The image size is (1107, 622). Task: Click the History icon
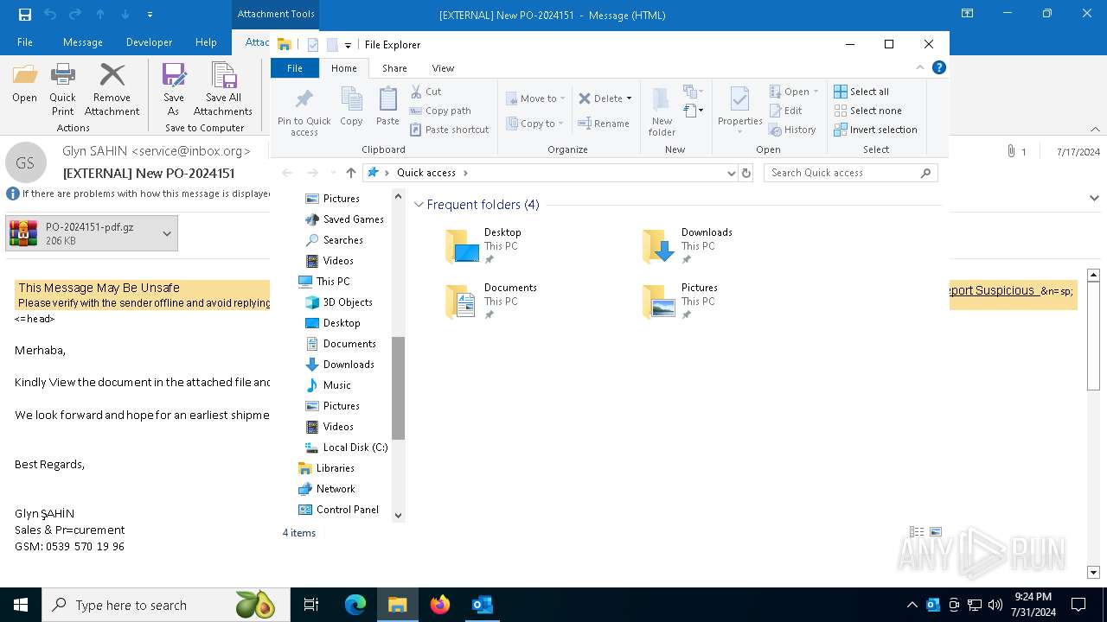776,130
